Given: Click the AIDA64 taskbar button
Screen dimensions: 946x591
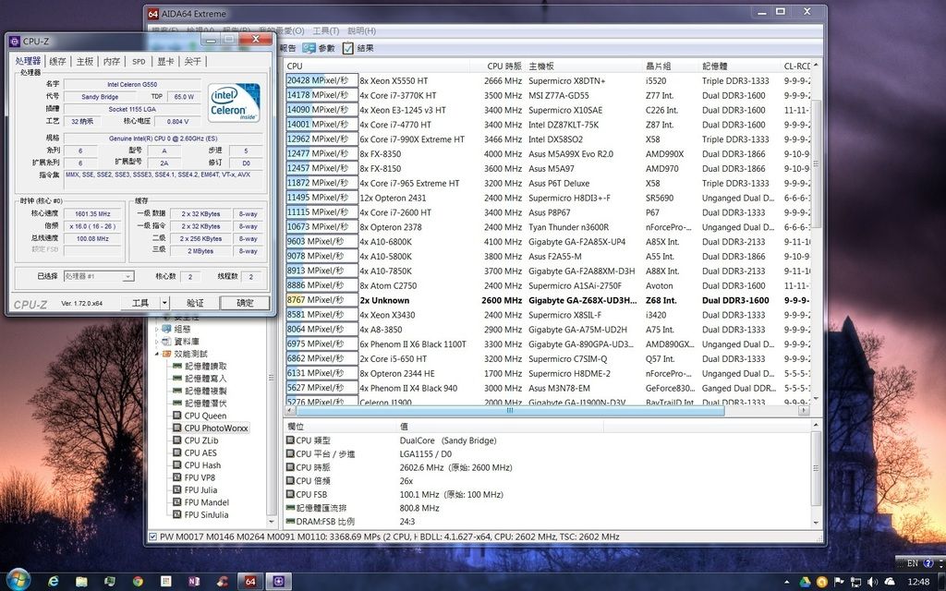Looking at the screenshot, I should click(249, 582).
